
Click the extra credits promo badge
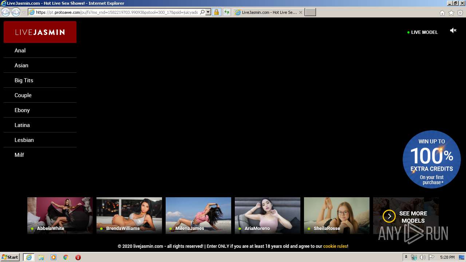[x=432, y=159]
